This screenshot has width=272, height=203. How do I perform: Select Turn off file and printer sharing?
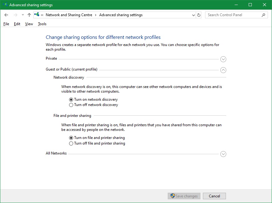97,143
